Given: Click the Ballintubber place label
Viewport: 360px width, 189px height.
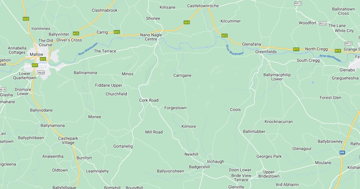Looking at the screenshot, I should click(254, 132).
